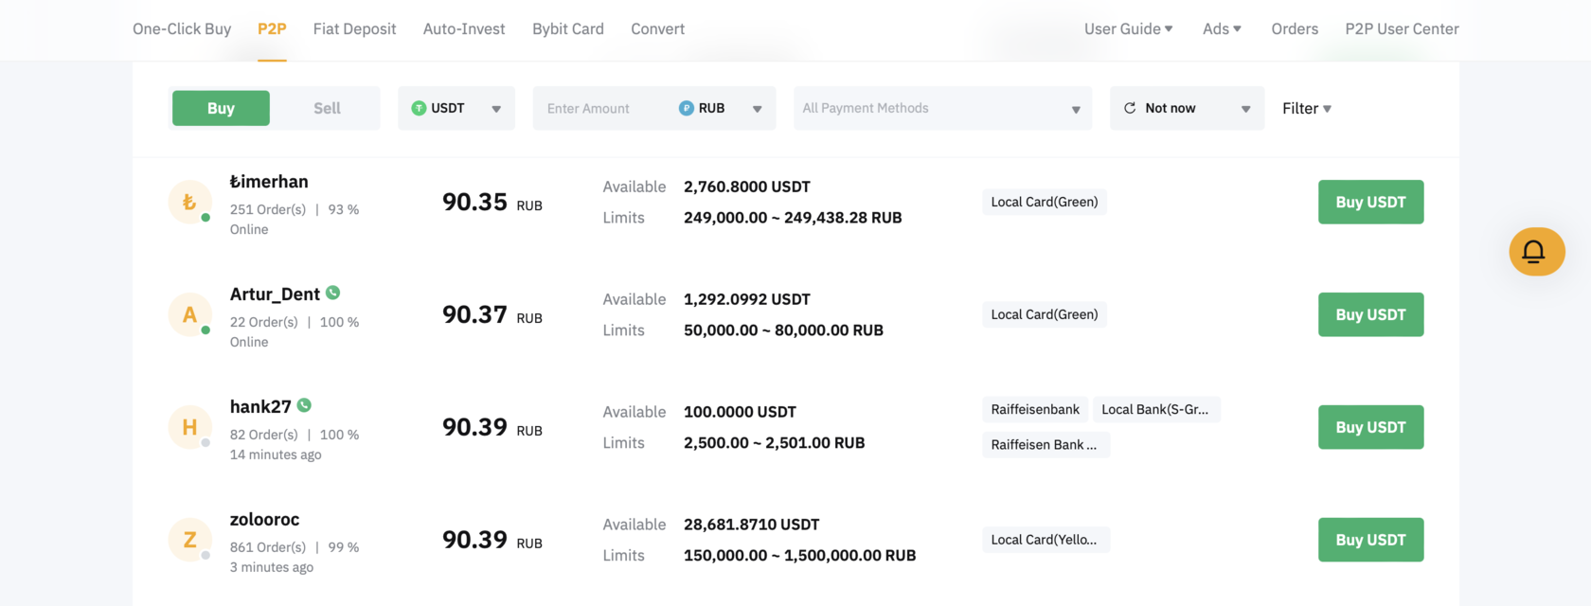The width and height of the screenshot is (1591, 606).
Task: Click Ŧimerhan's avatar icon
Action: click(189, 202)
